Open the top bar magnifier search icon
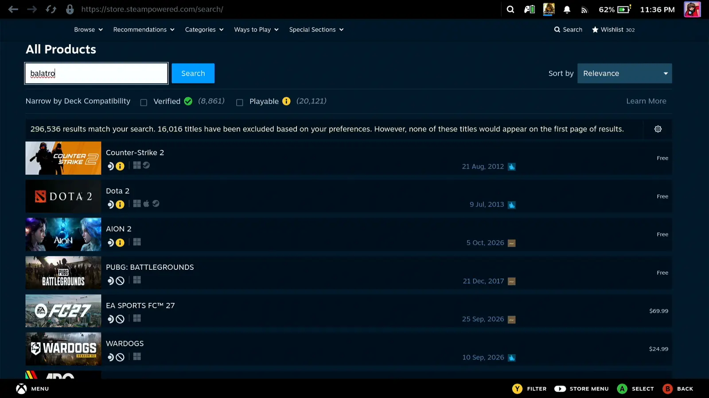Screen dimensions: 709x398 (510, 9)
